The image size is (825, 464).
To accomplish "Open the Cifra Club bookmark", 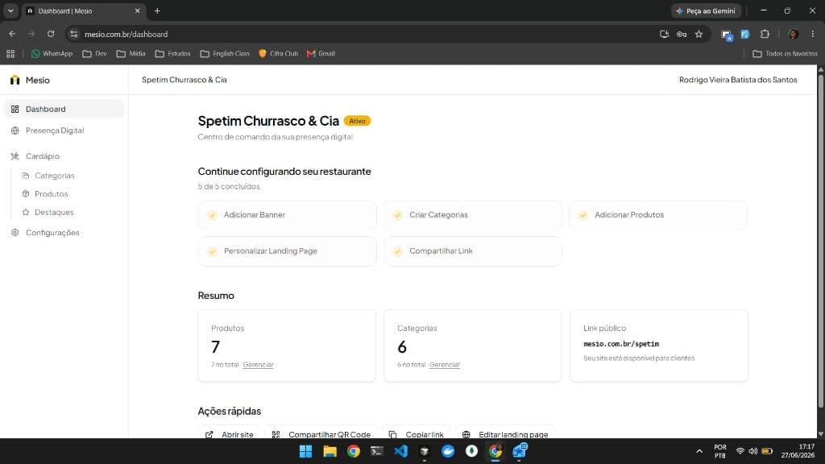I will [278, 54].
